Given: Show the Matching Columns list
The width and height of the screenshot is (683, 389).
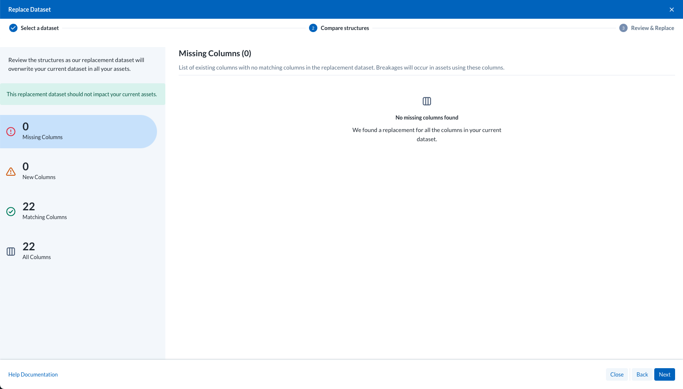Looking at the screenshot, I should pyautogui.click(x=45, y=212).
